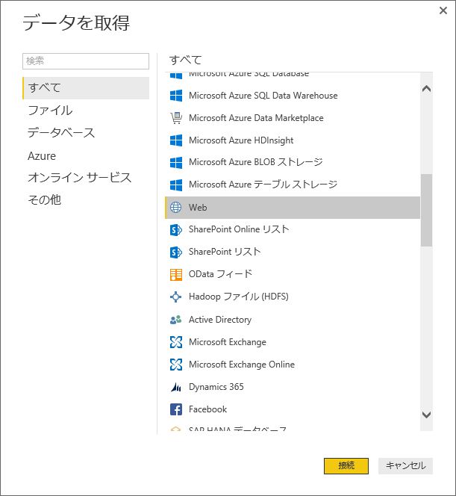Click the 検索 search field
This screenshot has width=456, height=496.
click(86, 61)
